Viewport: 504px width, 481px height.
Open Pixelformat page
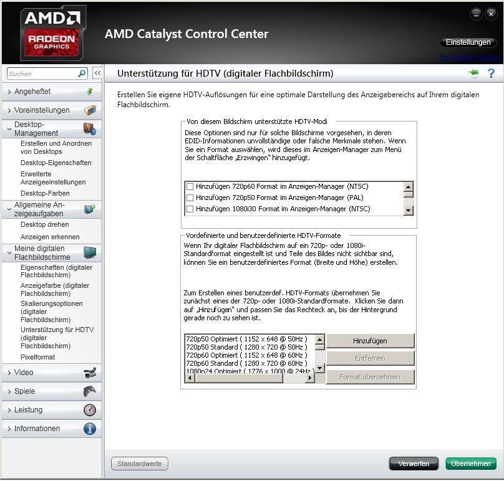click(37, 357)
